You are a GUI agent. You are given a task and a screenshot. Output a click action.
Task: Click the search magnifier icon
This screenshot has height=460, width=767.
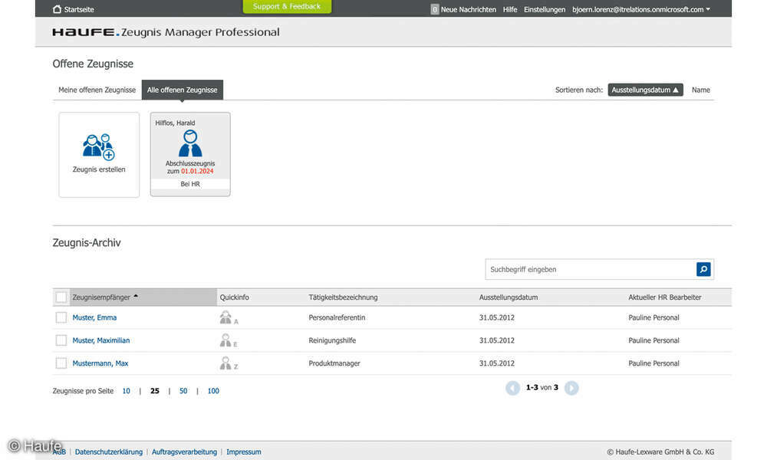point(703,269)
